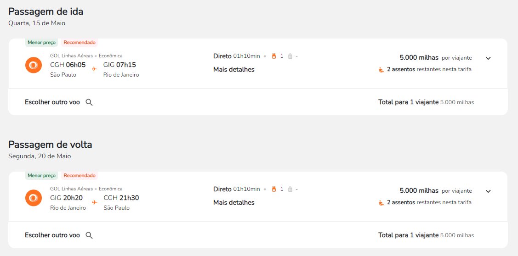Click plane arrow between GIG and CGH return
This screenshot has height=256, width=518.
coord(95,202)
